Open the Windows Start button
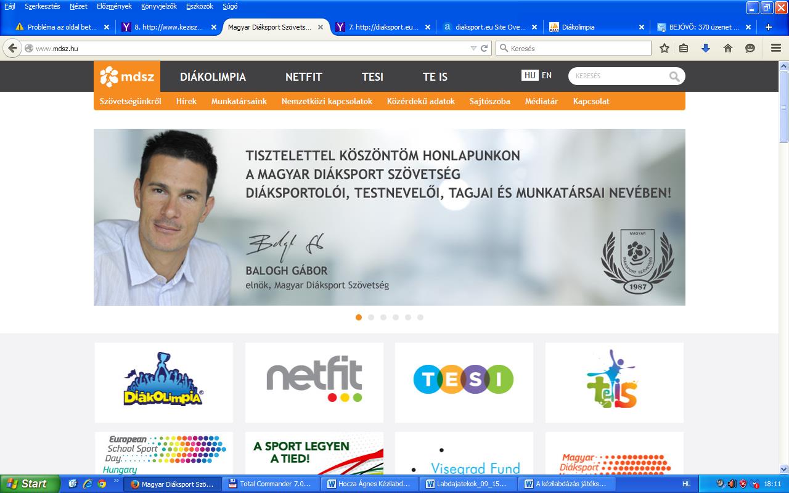This screenshot has height=493, width=789. point(30,484)
